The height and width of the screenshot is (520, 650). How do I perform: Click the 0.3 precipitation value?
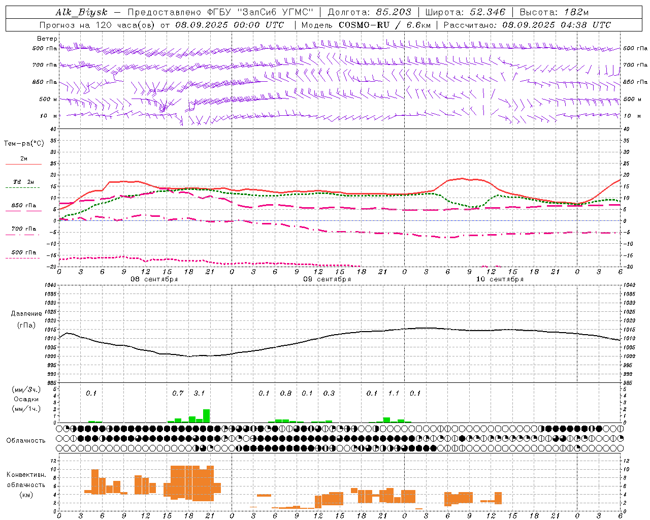(x=329, y=393)
